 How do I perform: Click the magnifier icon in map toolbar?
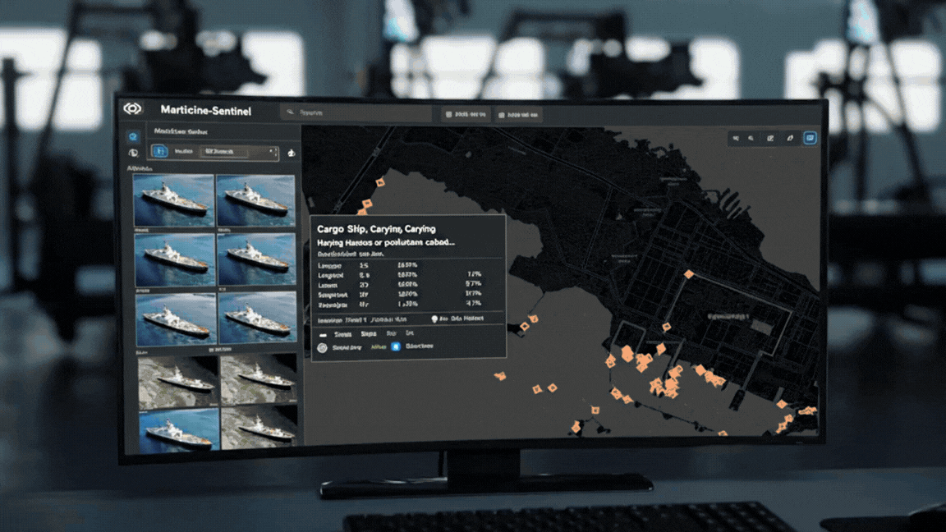751,139
